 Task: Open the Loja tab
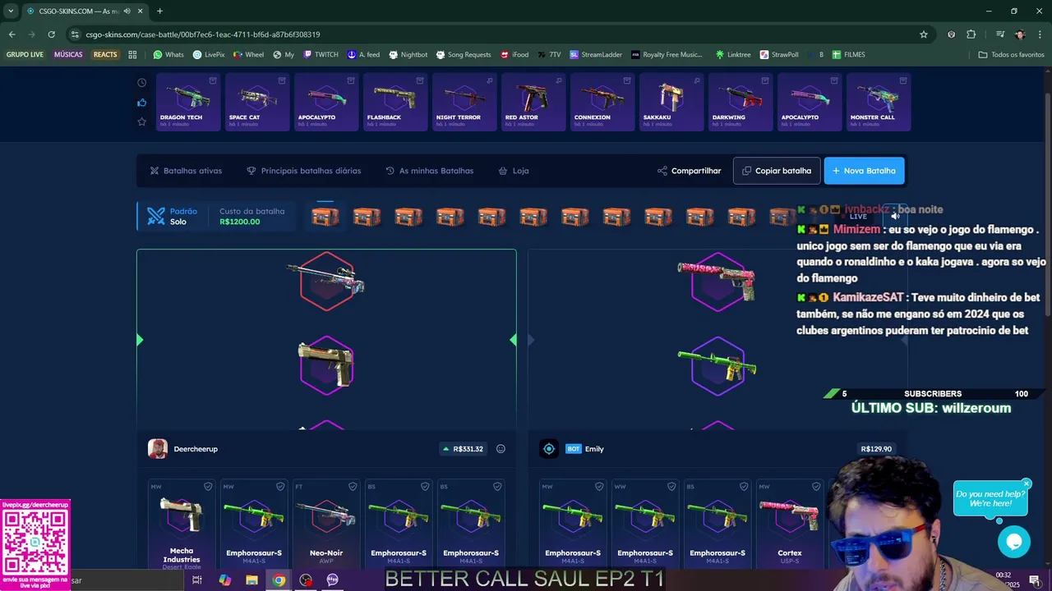[x=513, y=171]
